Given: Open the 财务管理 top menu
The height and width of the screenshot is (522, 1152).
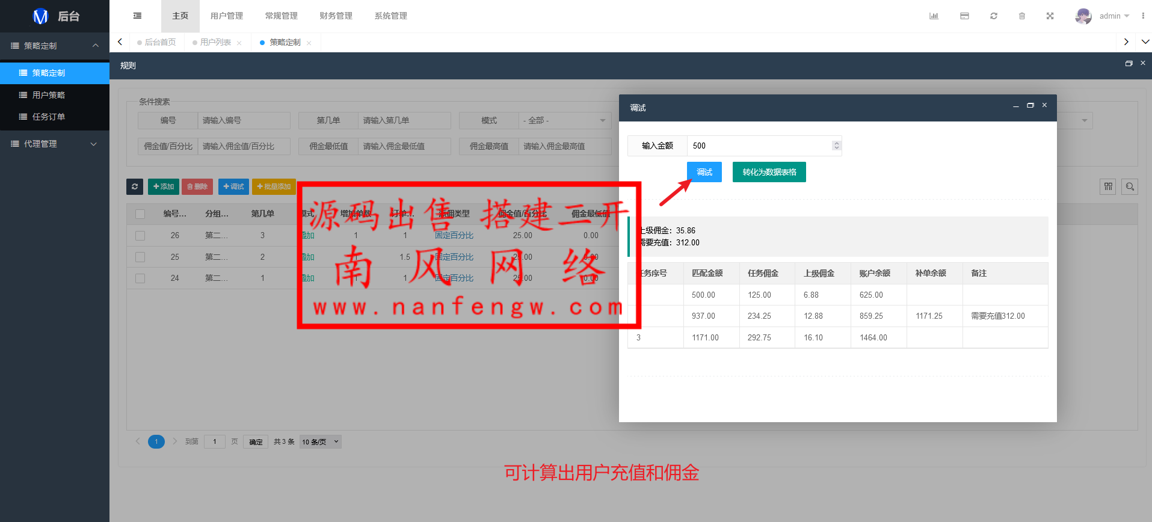Looking at the screenshot, I should tap(336, 16).
